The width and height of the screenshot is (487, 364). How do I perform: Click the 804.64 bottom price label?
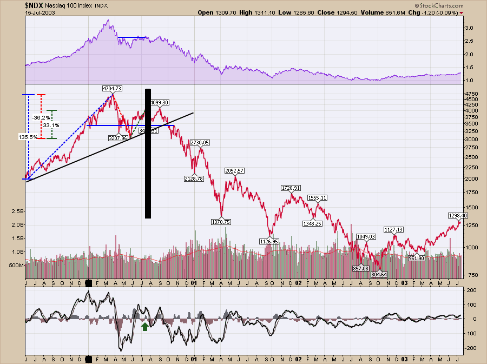379,274
